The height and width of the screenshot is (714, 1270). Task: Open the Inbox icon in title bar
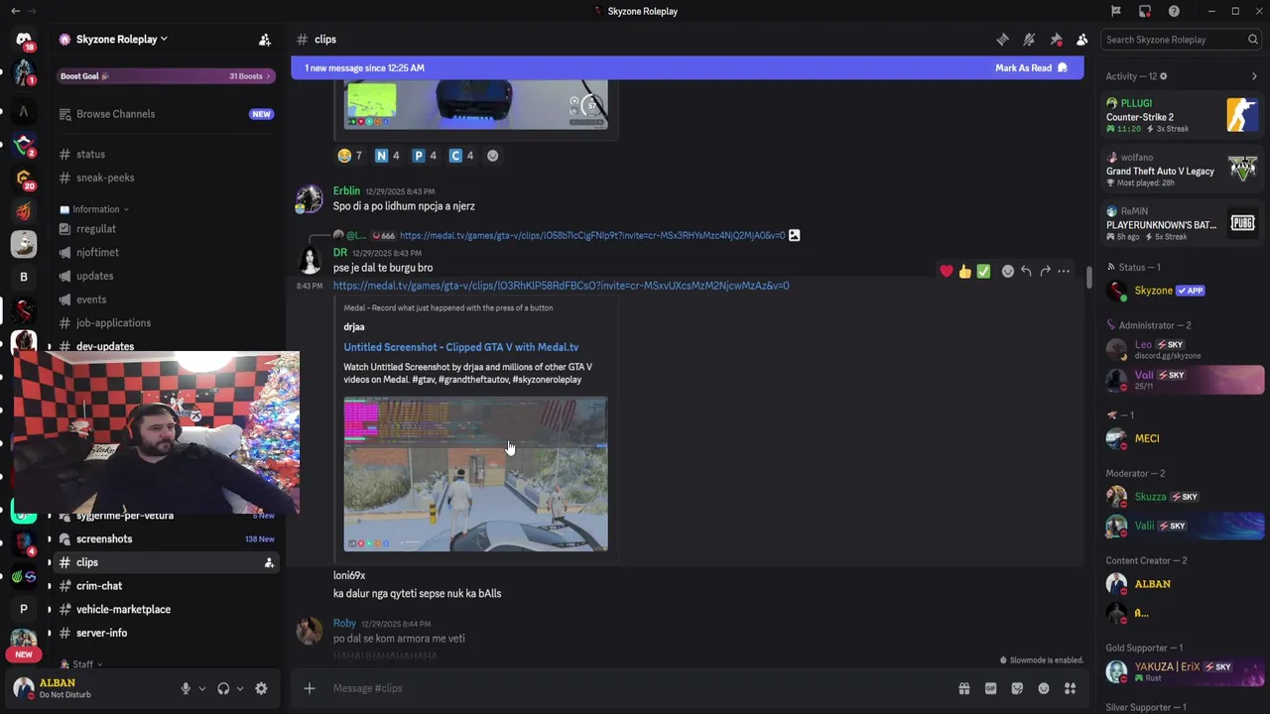pos(1145,11)
